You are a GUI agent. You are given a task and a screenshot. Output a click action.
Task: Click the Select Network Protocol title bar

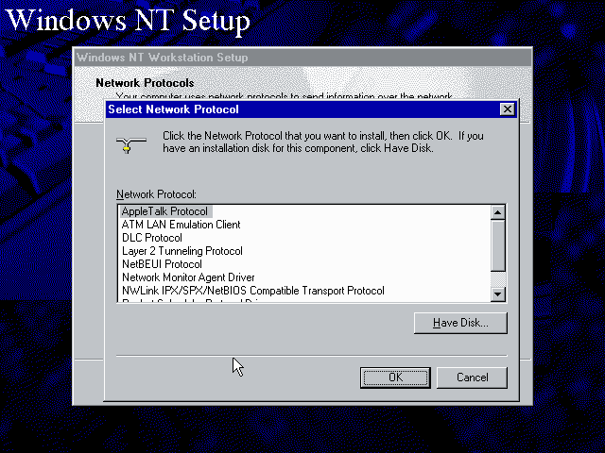(284, 109)
